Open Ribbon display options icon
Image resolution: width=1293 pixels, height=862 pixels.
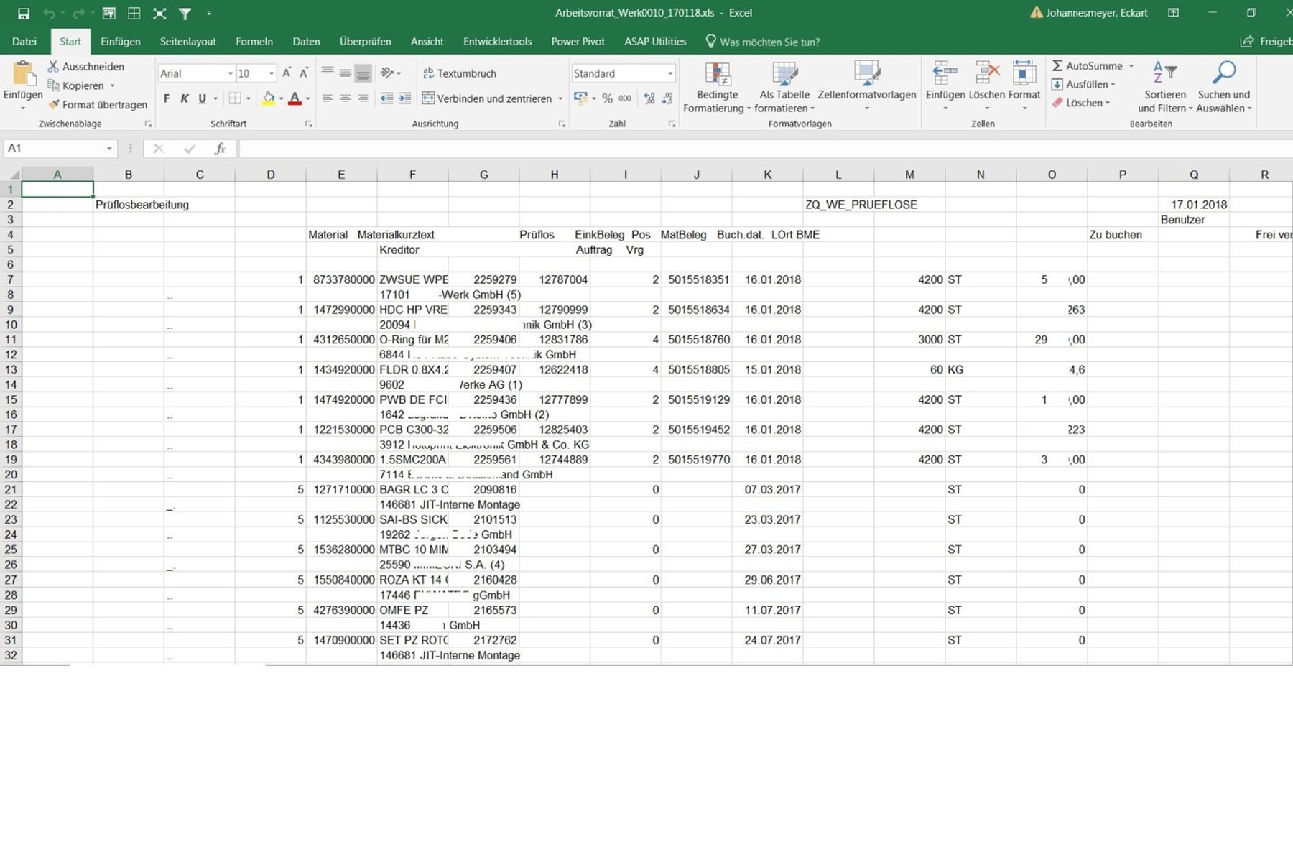[x=1173, y=13]
